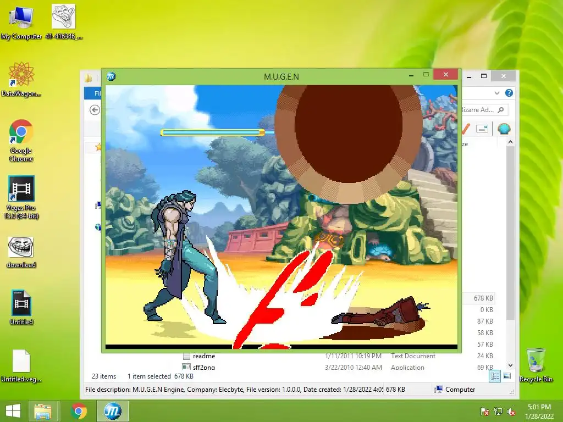The width and height of the screenshot is (563, 422).
Task: Open Explorer help question mark icon
Action: [509, 93]
